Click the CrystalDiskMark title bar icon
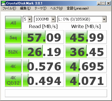This screenshot has width=112, height=101. point(3,3)
